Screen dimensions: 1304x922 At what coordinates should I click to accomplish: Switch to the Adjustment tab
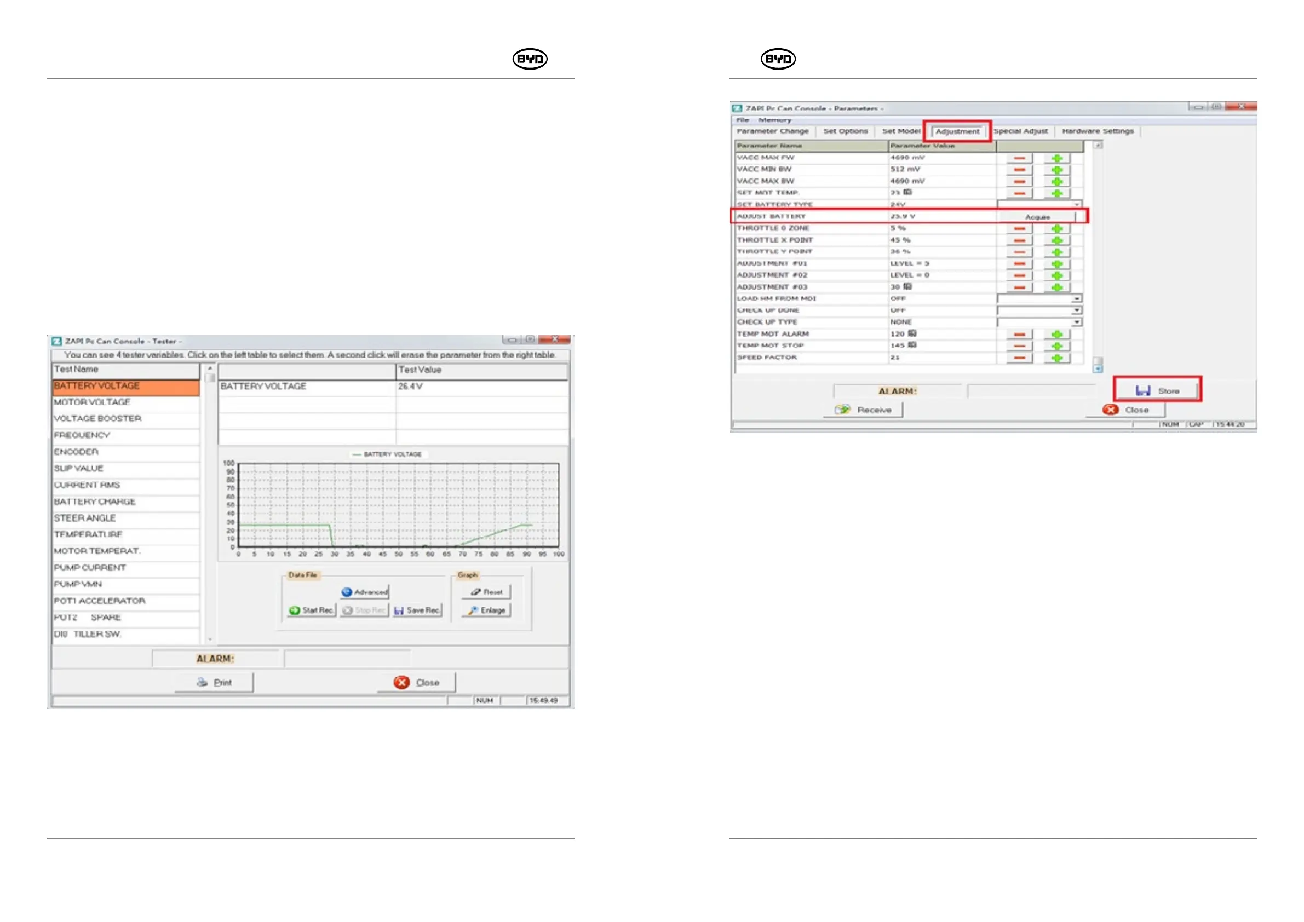tap(957, 131)
